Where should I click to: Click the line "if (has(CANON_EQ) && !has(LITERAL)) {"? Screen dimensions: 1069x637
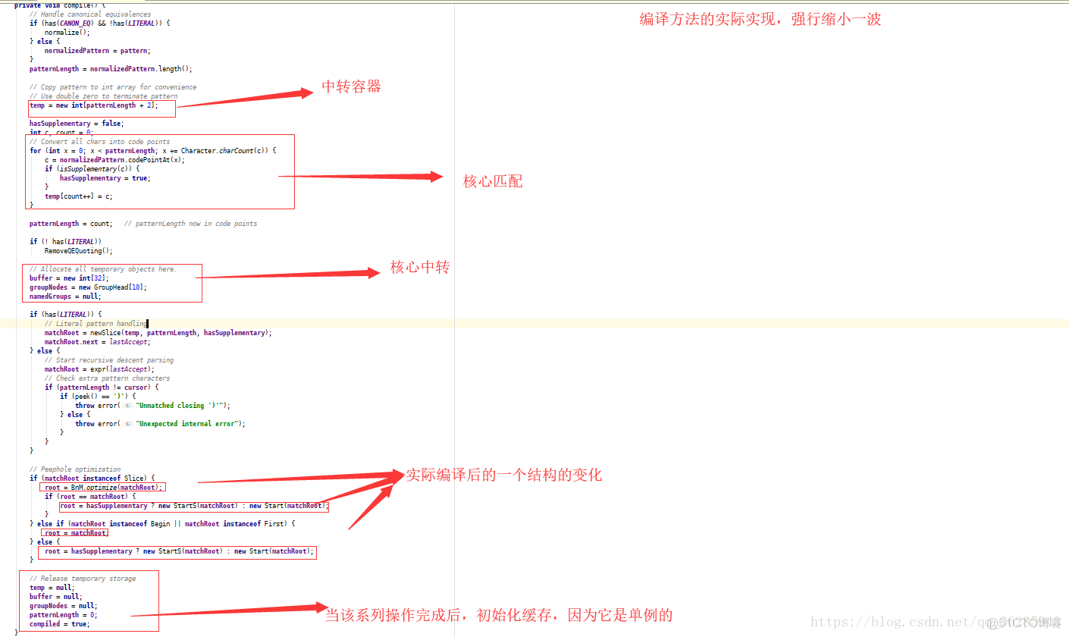click(100, 24)
